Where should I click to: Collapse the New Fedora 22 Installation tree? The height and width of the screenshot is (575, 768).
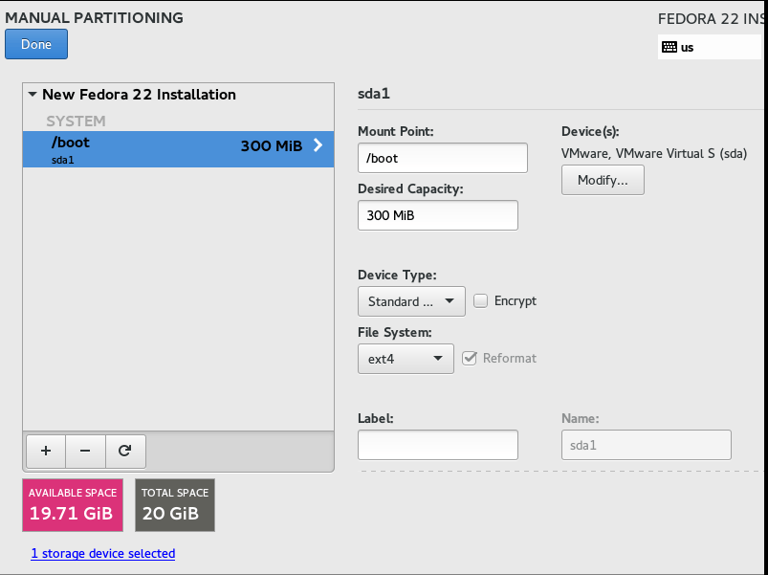33,94
